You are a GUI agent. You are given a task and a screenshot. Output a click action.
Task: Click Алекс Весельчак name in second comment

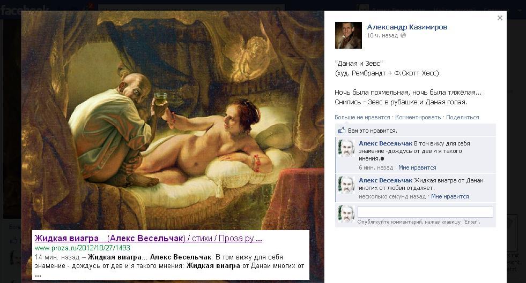coord(386,180)
